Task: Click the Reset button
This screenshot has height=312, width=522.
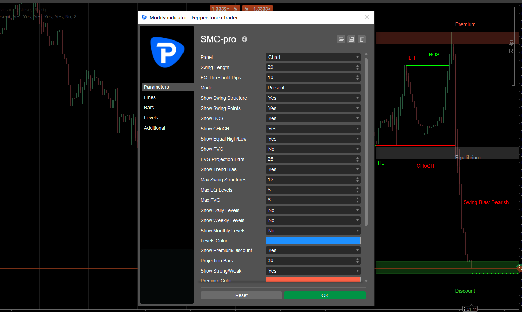Action: click(241, 295)
